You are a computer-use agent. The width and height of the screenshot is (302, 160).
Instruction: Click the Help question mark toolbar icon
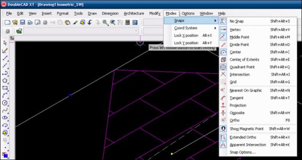pyautogui.click(x=135, y=22)
